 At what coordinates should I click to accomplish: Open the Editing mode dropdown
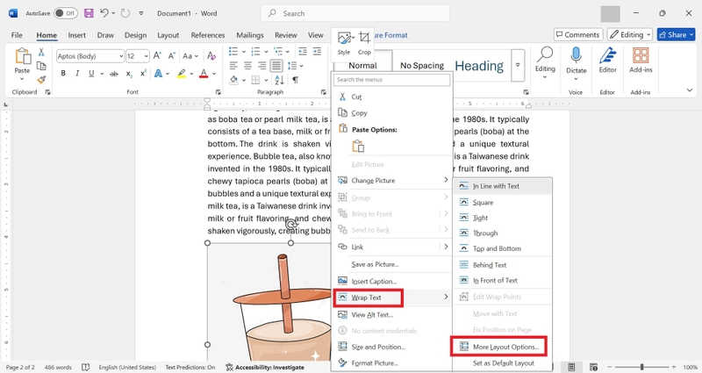629,34
